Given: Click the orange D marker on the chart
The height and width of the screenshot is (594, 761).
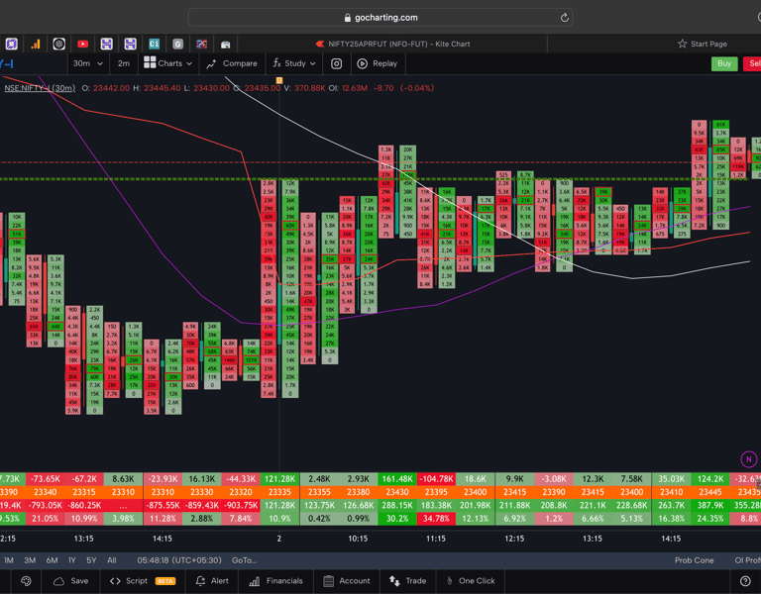Looking at the screenshot, I should pos(279,80).
